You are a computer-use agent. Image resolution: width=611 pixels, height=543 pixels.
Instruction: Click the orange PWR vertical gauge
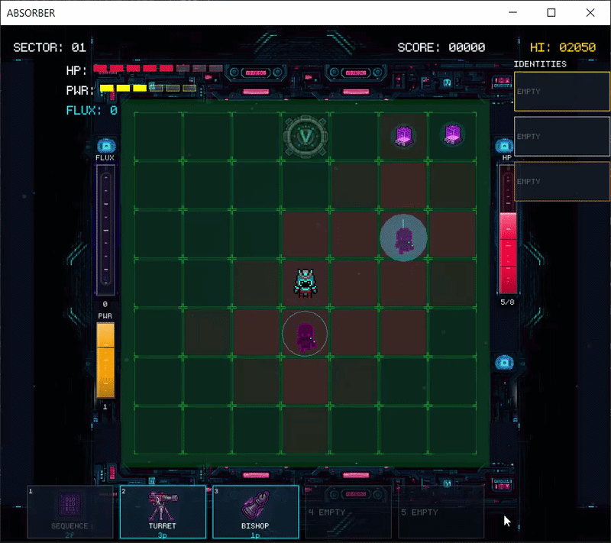click(105, 360)
